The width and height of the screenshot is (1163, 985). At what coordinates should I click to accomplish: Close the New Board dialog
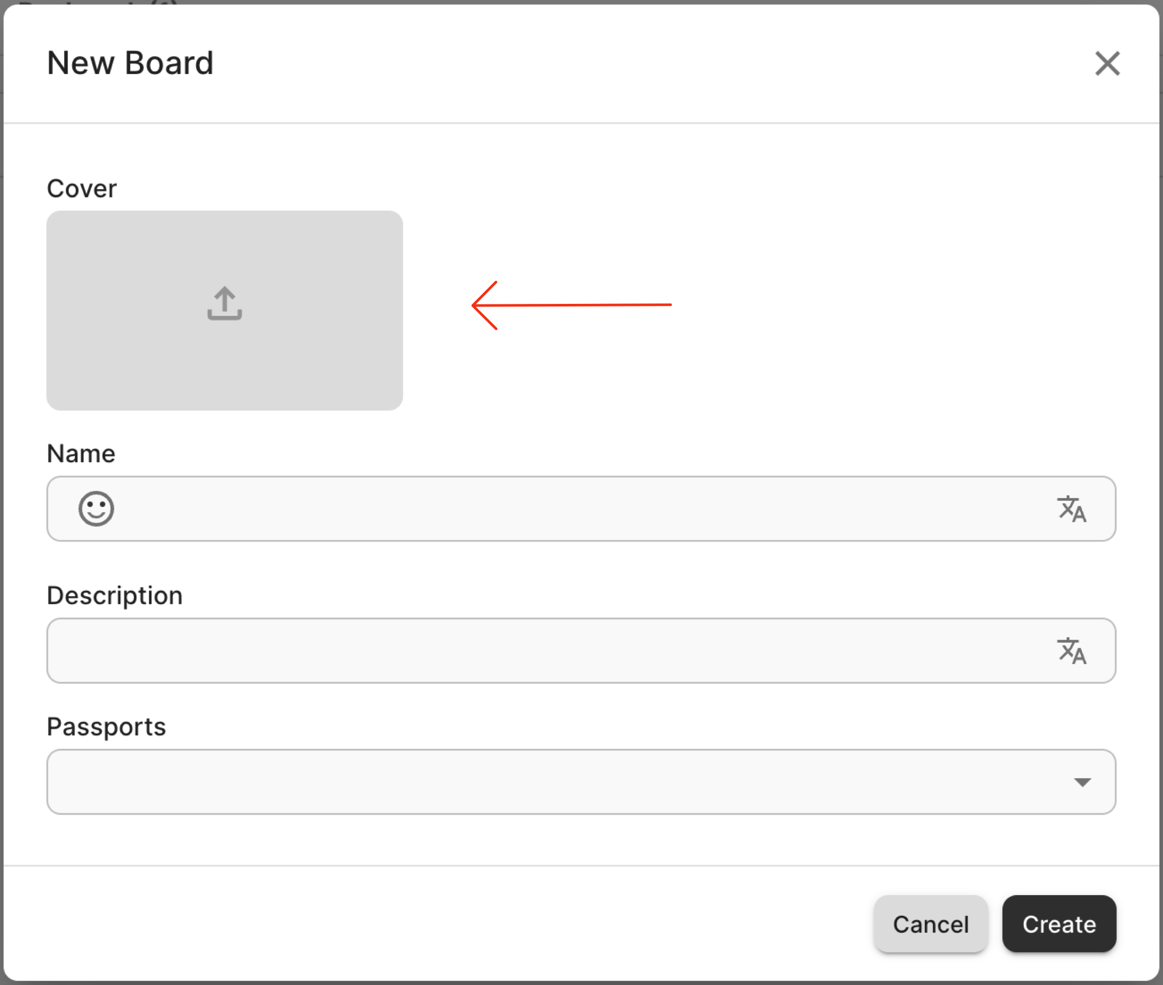[1107, 63]
